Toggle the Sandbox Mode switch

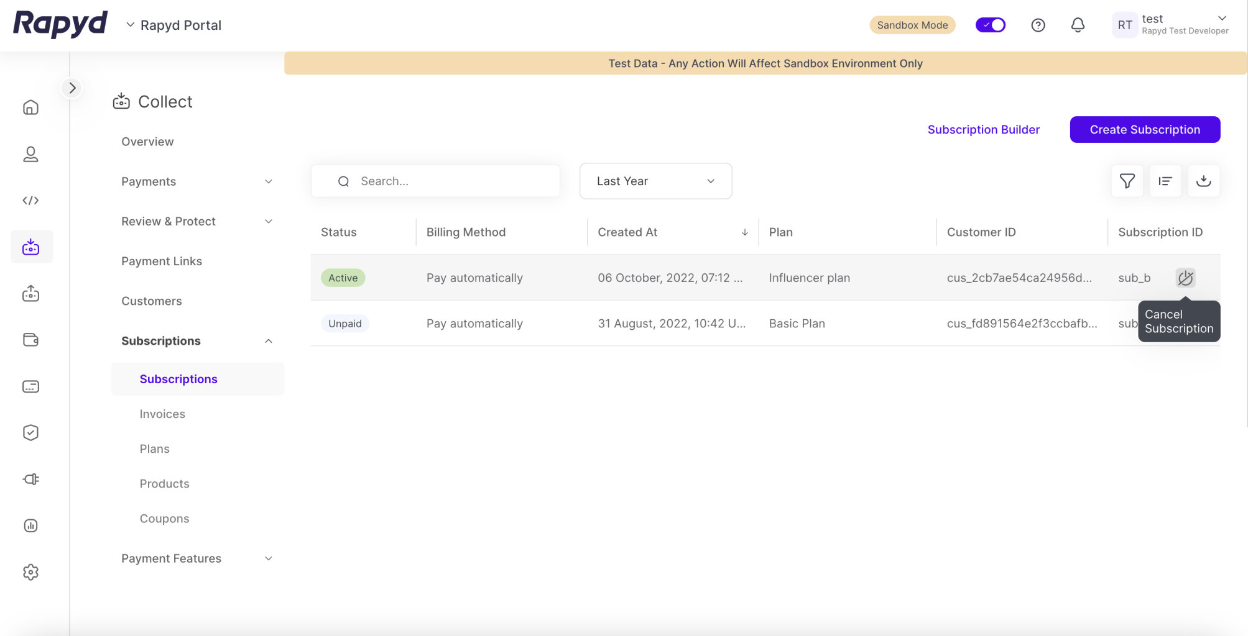990,25
